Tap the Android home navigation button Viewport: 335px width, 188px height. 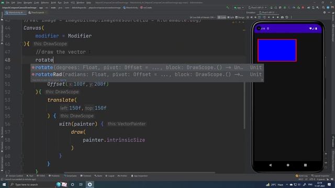coord(288,165)
